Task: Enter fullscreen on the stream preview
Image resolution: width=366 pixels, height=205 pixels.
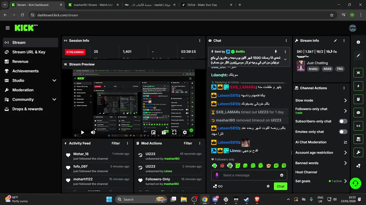Action: pyautogui.click(x=174, y=132)
